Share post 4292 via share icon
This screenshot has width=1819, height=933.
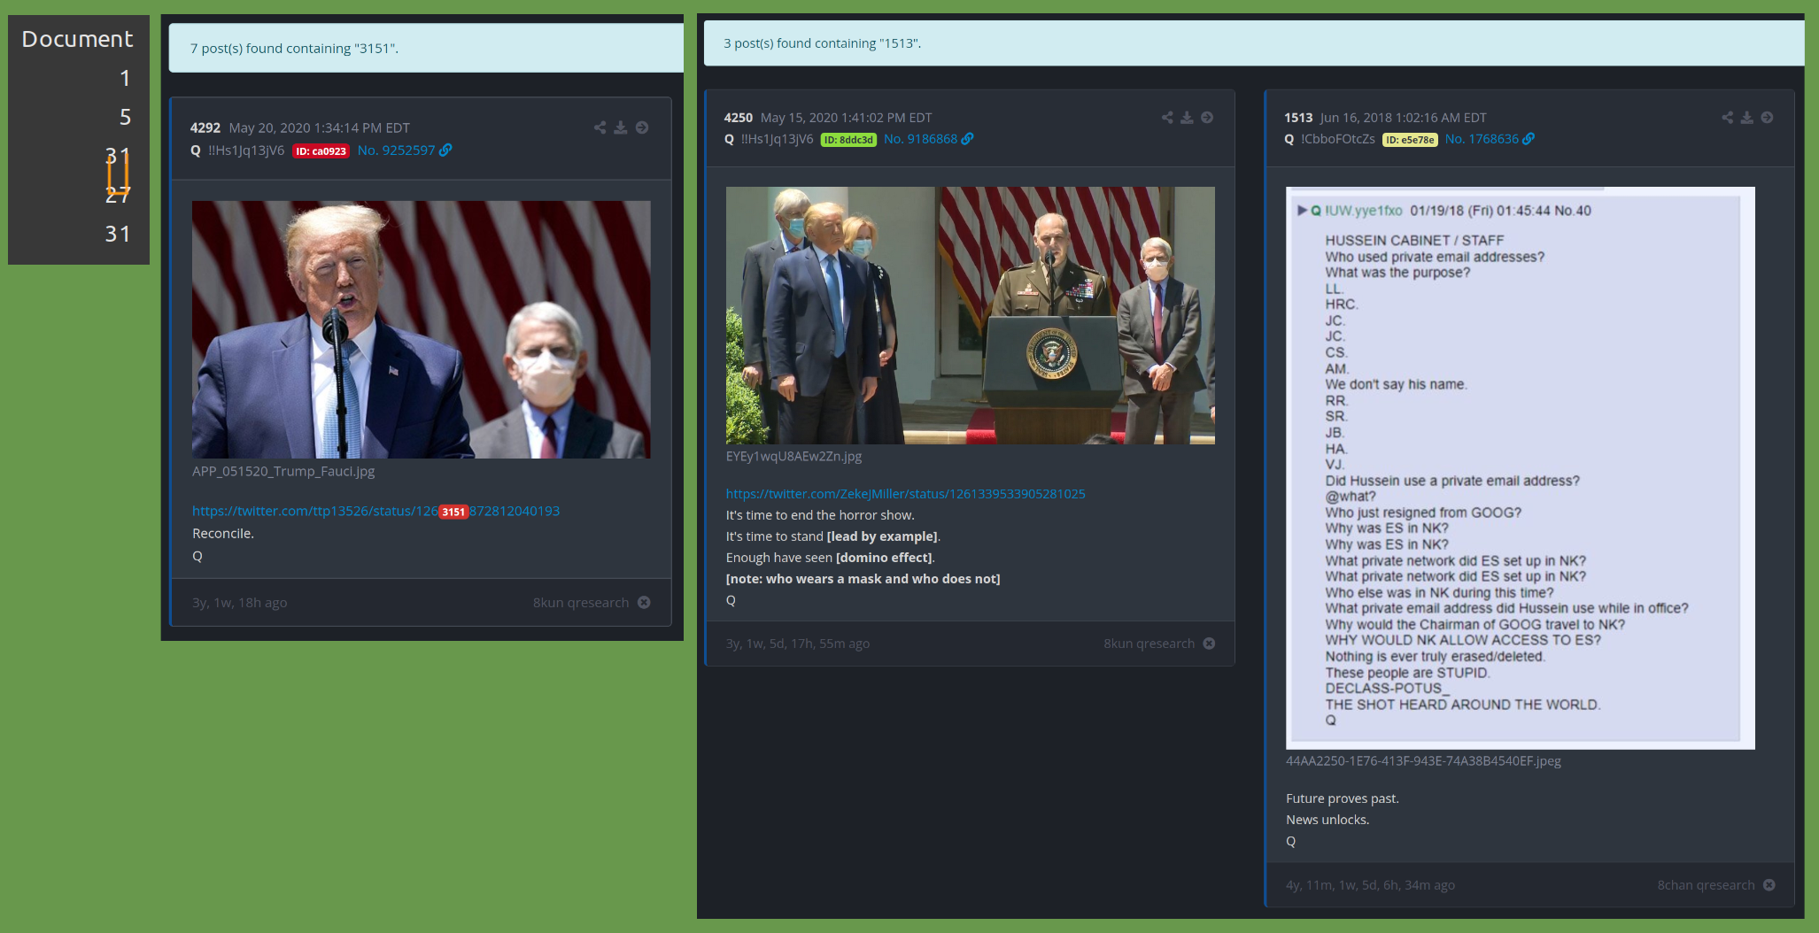[600, 127]
